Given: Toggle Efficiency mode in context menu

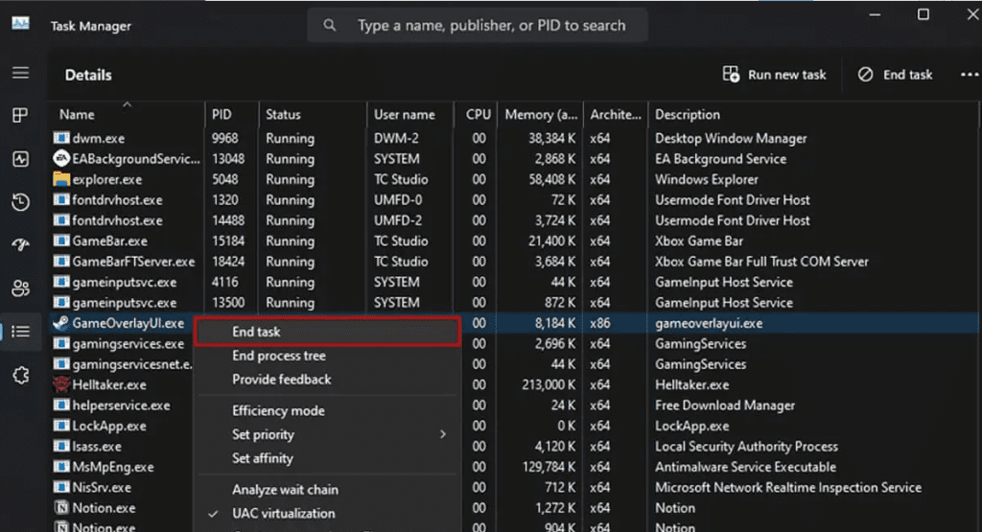Looking at the screenshot, I should pyautogui.click(x=278, y=410).
